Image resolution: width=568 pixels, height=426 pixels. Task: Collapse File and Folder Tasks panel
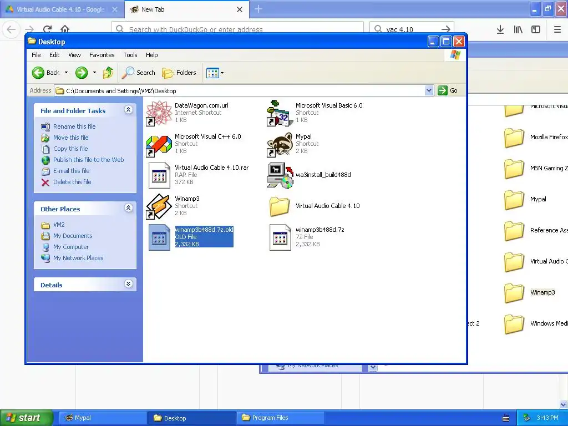tap(129, 110)
